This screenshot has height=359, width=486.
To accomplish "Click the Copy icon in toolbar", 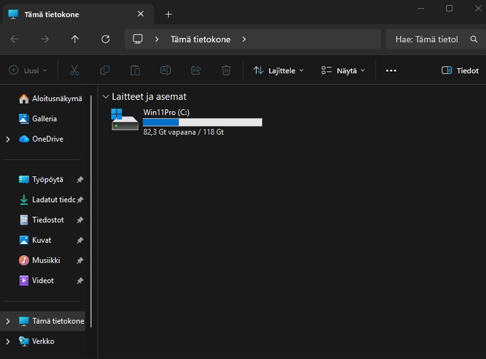I will [x=105, y=71].
